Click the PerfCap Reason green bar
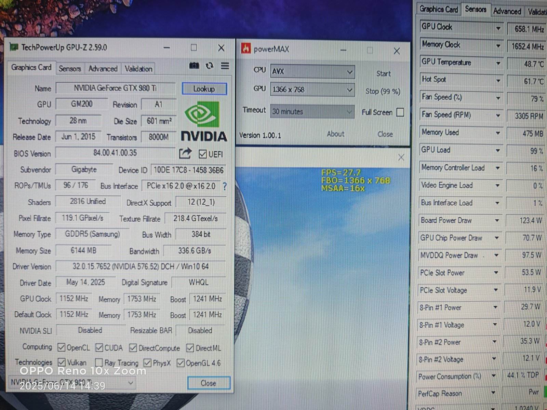Image resolution: width=547 pixels, height=410 pixels. (x=545, y=392)
